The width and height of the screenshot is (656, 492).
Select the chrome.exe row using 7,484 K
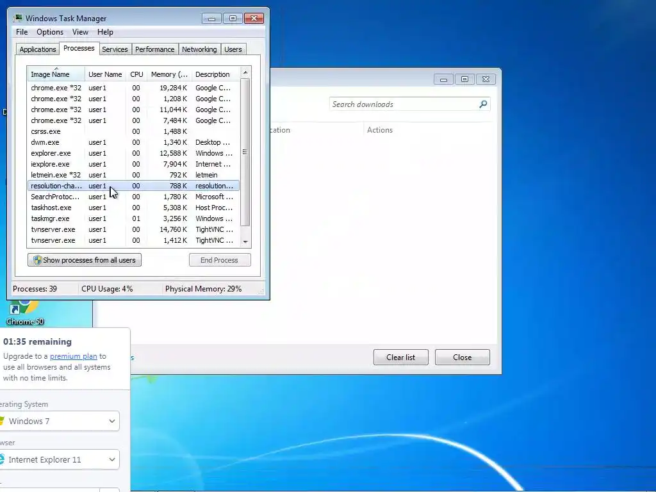[133, 120]
